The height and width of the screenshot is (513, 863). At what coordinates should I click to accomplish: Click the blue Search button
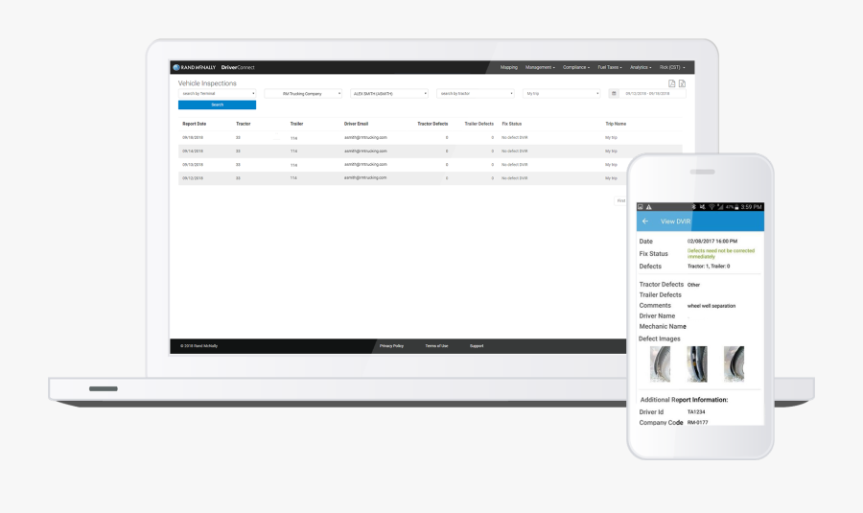tap(217, 105)
